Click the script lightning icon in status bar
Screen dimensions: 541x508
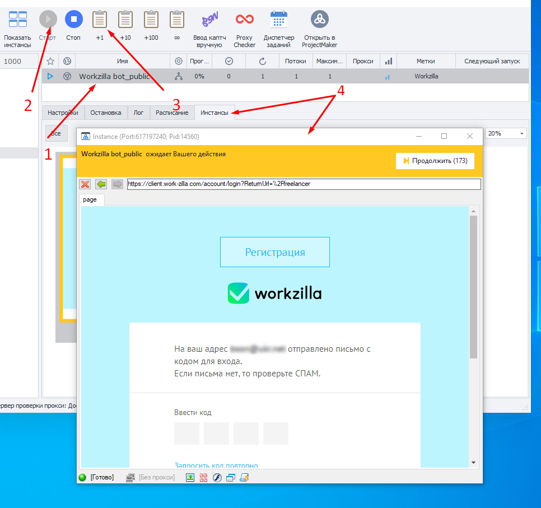click(244, 477)
